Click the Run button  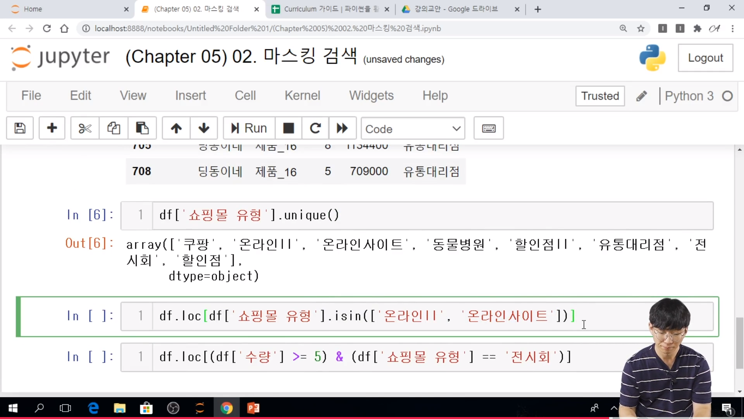pos(249,128)
